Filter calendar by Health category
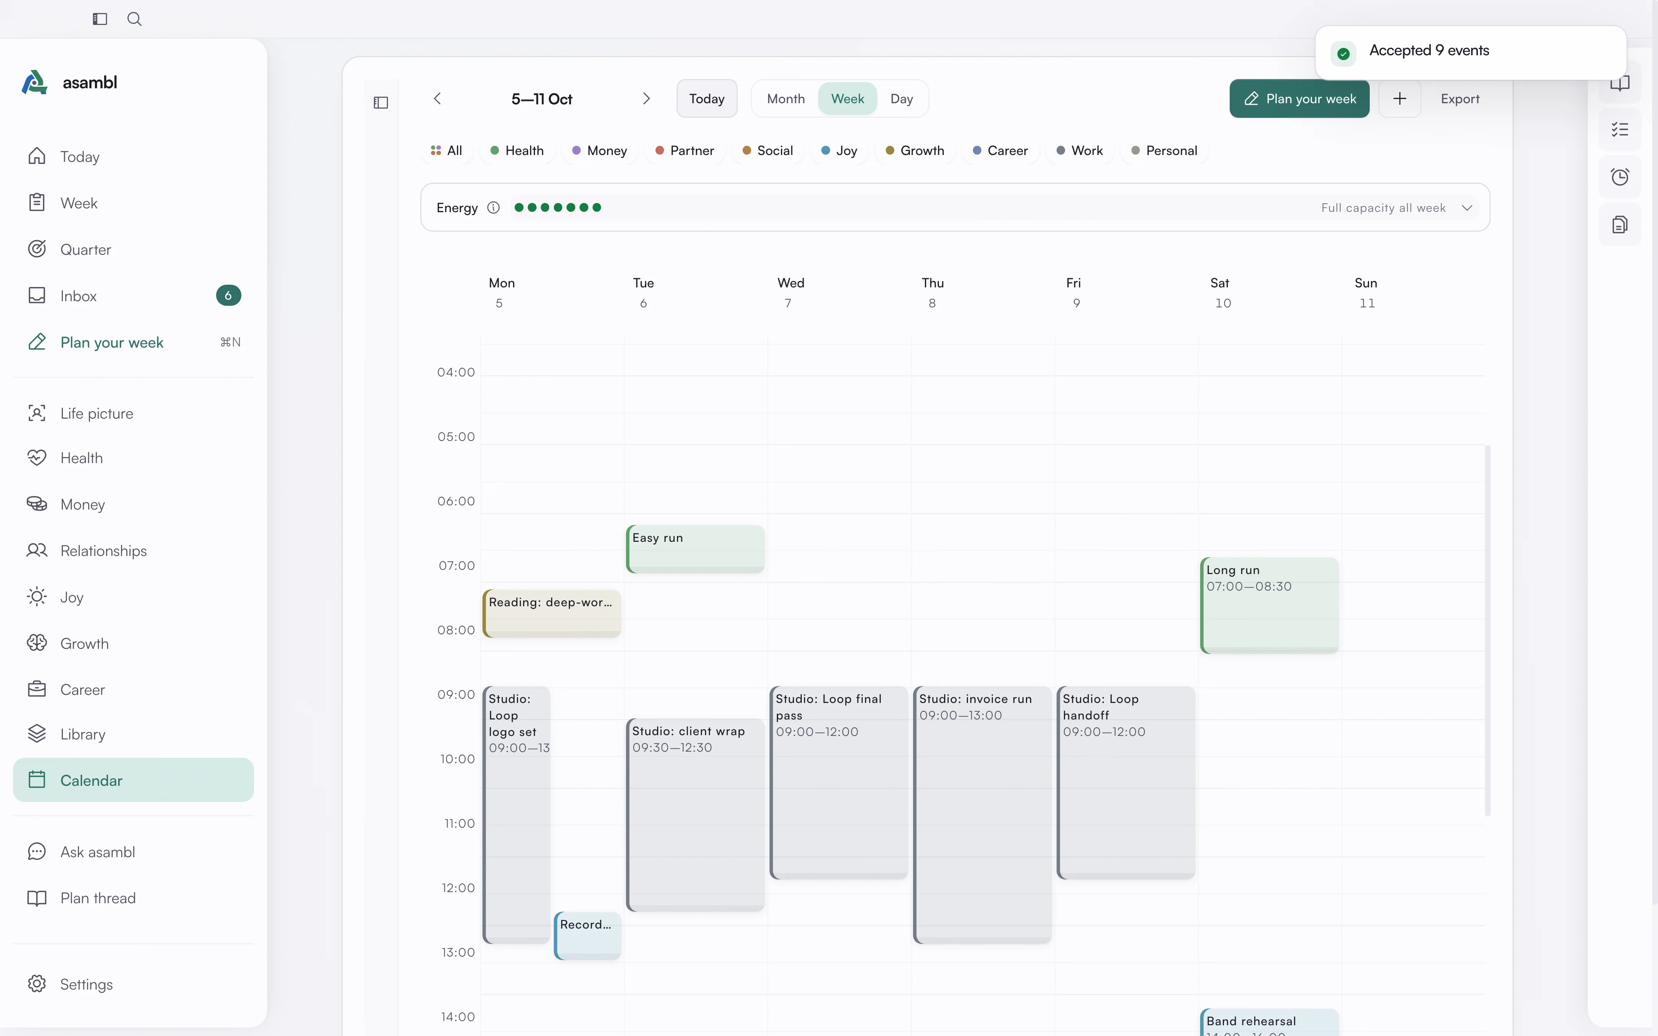This screenshot has height=1036, width=1658. (x=517, y=151)
